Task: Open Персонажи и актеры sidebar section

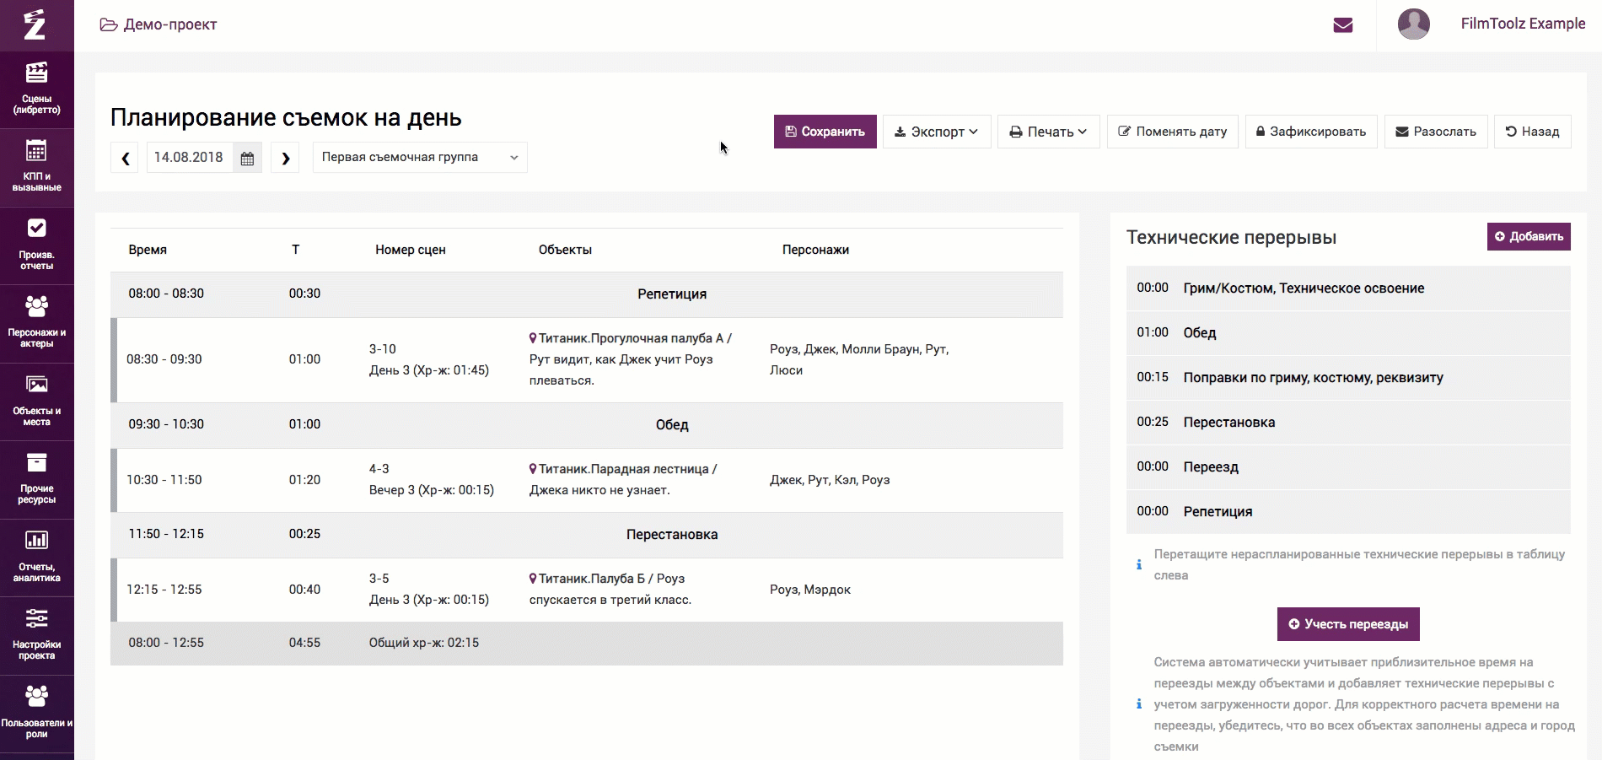Action: 37,323
